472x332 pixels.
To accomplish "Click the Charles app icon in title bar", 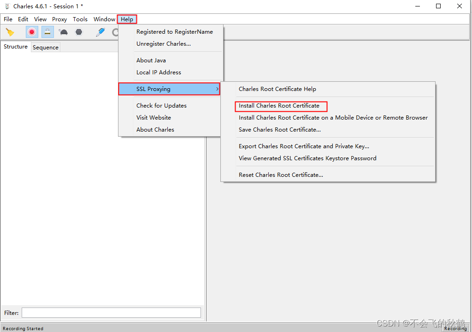I will click(x=7, y=6).
